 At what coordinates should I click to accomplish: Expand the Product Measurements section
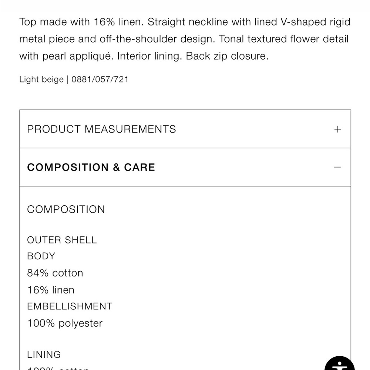coord(185,129)
